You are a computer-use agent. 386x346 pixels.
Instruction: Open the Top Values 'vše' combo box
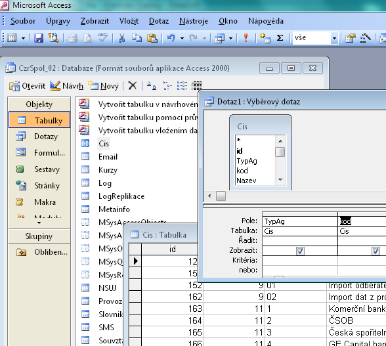click(334, 38)
